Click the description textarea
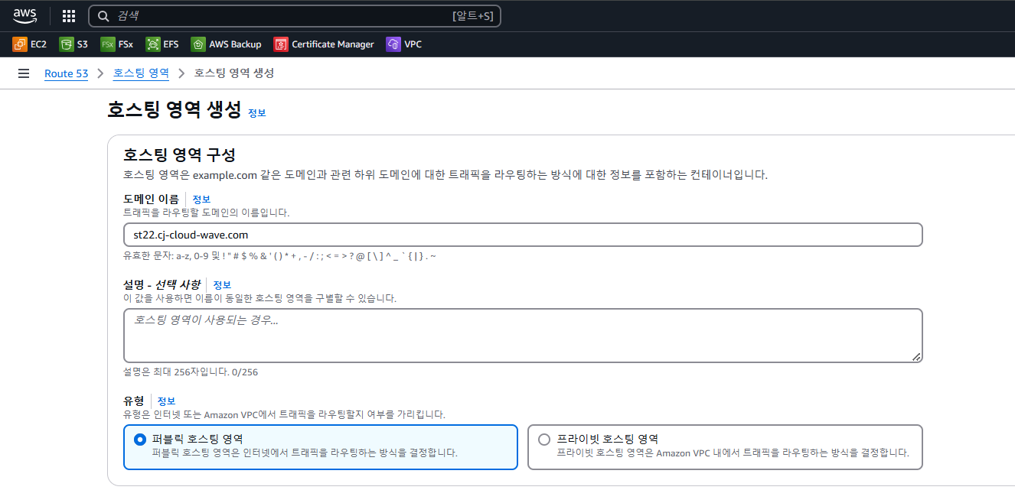1015x490 pixels. pyautogui.click(x=523, y=336)
